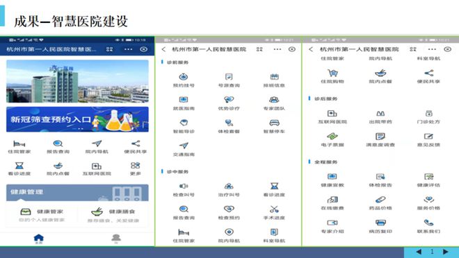Tap 联系我们 phone icon
459x258 pixels.
point(428,223)
